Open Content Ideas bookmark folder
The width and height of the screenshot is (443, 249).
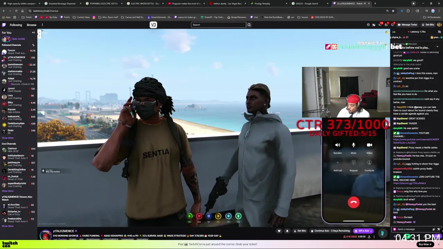pyautogui.click(x=81, y=17)
